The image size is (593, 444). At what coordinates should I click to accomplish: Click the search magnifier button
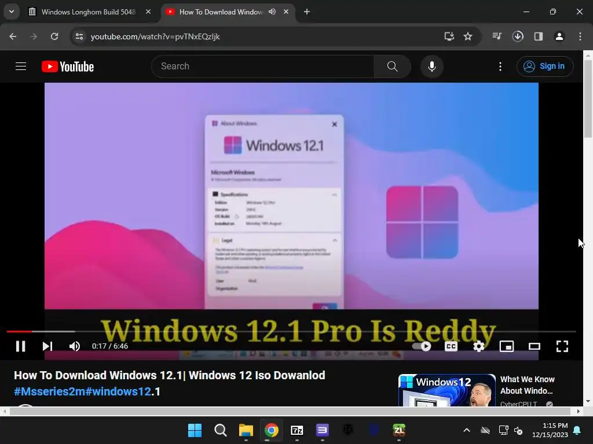(x=392, y=66)
